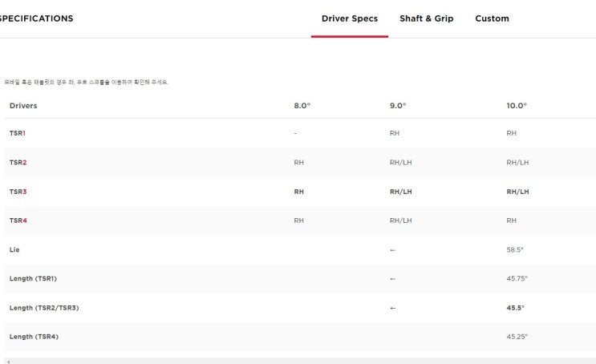Click the 45.5 TSR2/TSR3 length value
596x364 pixels.
point(515,308)
